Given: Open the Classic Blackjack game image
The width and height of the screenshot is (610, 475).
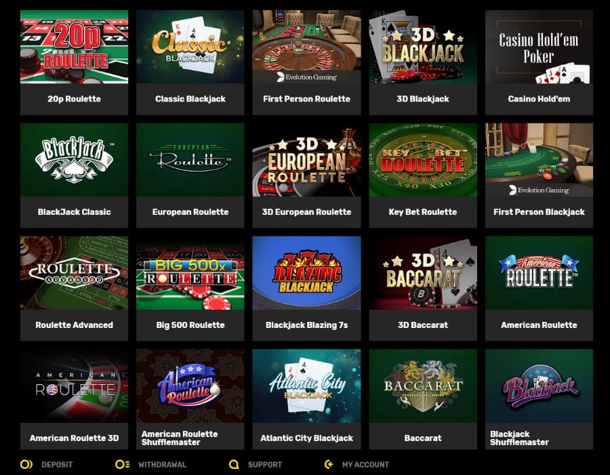Looking at the screenshot, I should [x=190, y=47].
